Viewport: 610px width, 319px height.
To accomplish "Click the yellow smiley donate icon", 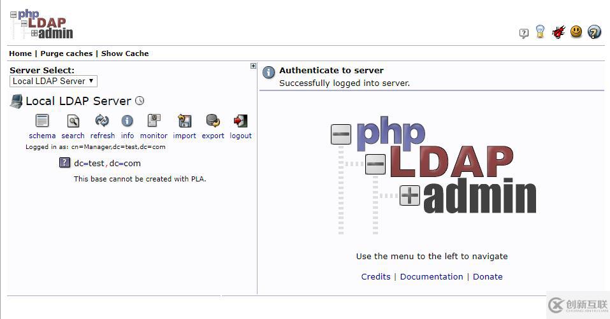I will (576, 31).
